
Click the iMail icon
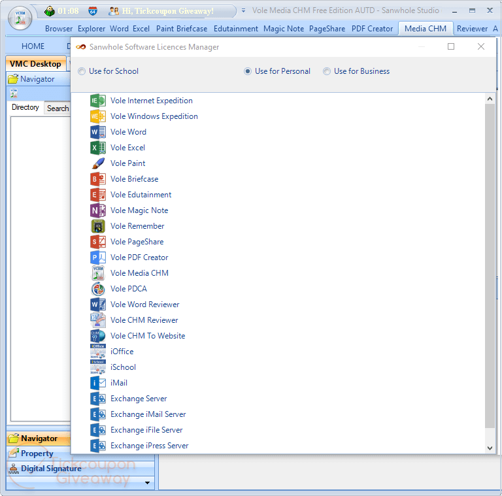tap(98, 383)
